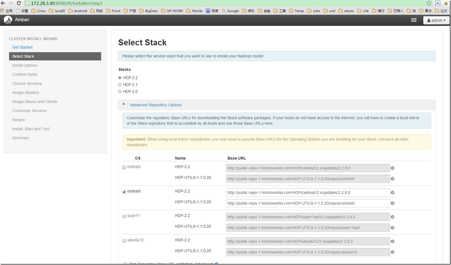
Task: Clear the redhat6 HDP-2.2 URL with its icon
Action: pyautogui.click(x=392, y=193)
